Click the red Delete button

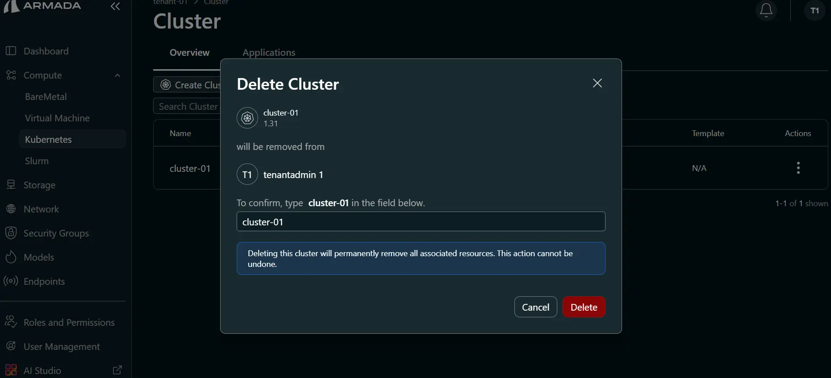click(x=584, y=307)
